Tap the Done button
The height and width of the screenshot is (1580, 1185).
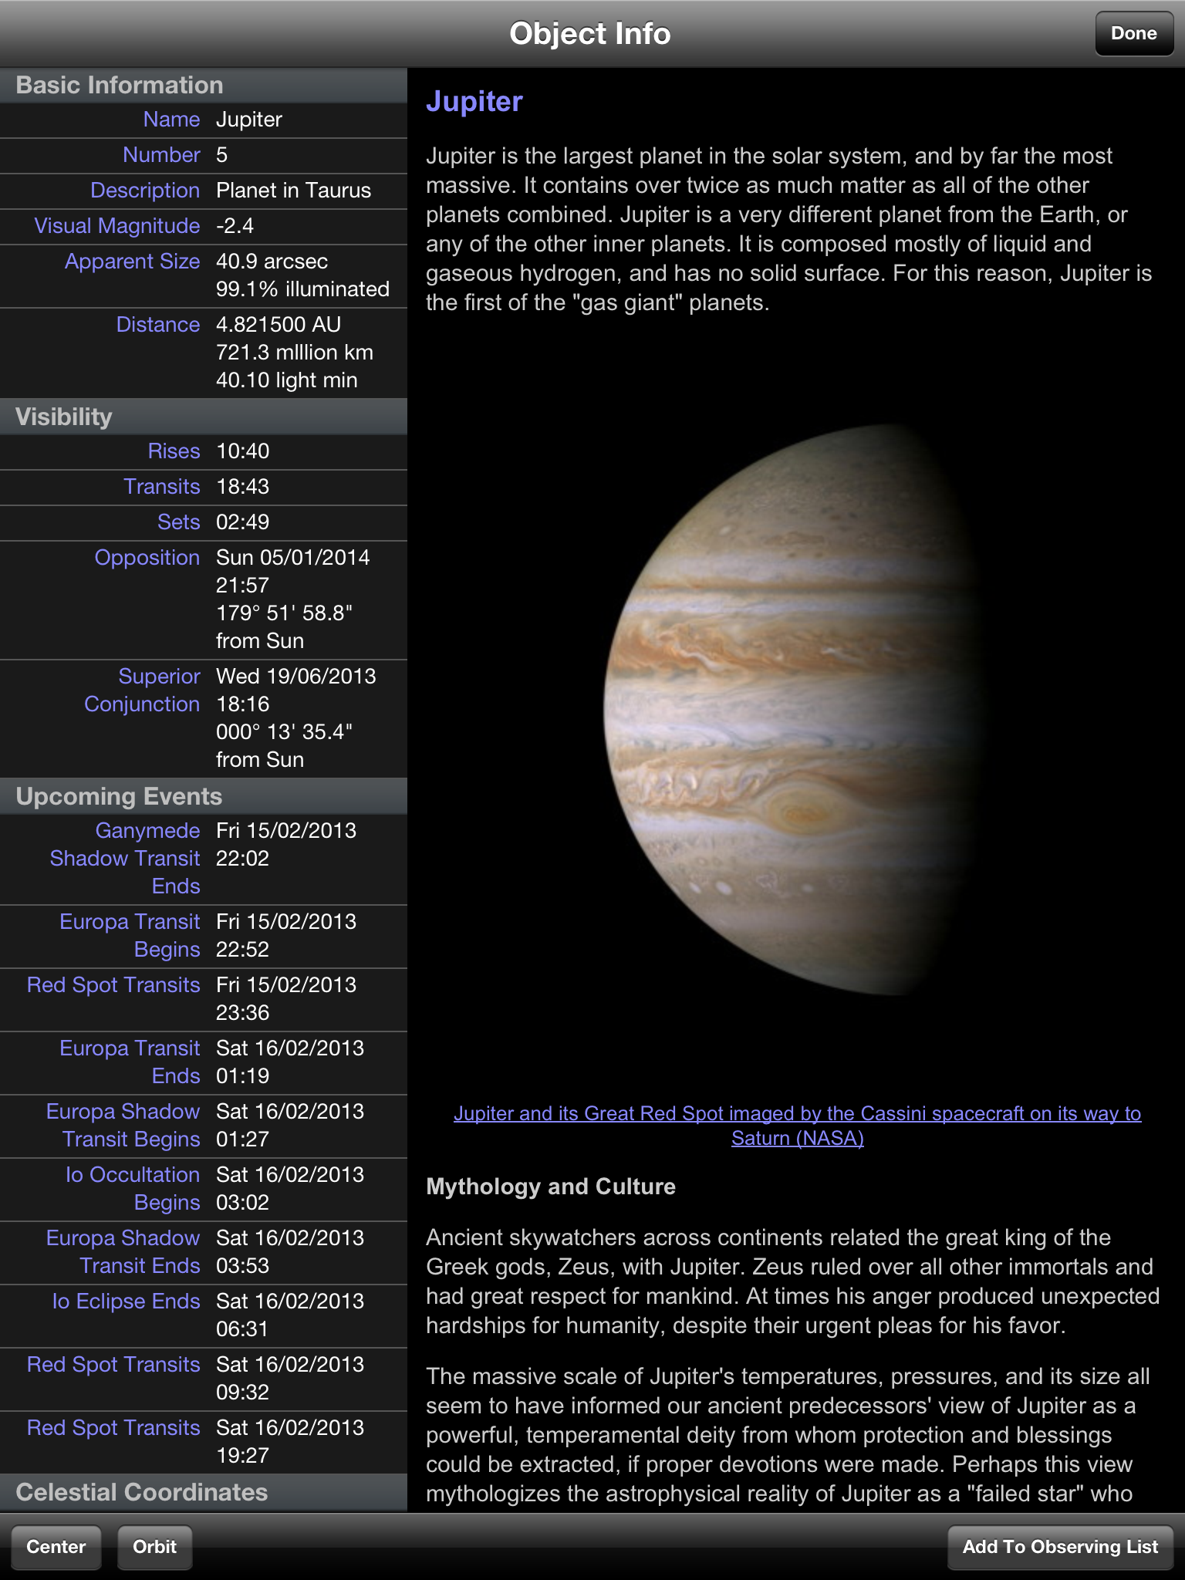coord(1133,34)
